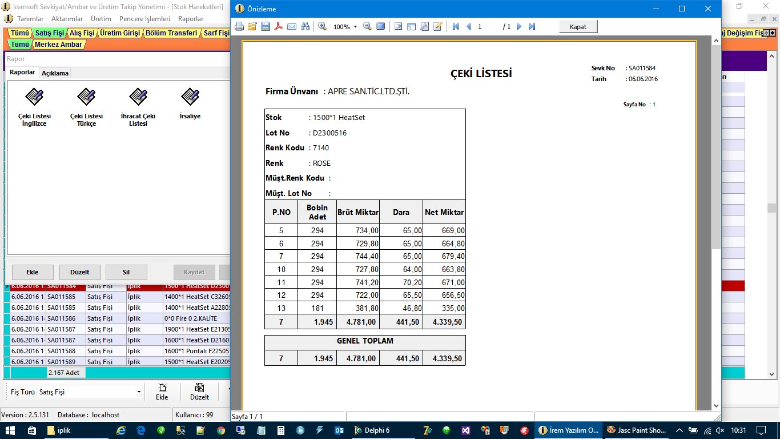Click the Ekle button in the Rapor dialog

pos(33,272)
